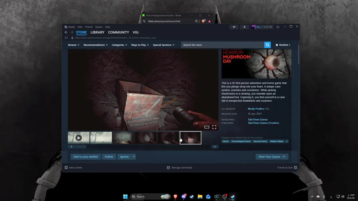
Task: Click the thumbnail strip scrollbar handle
Action: 81,147
